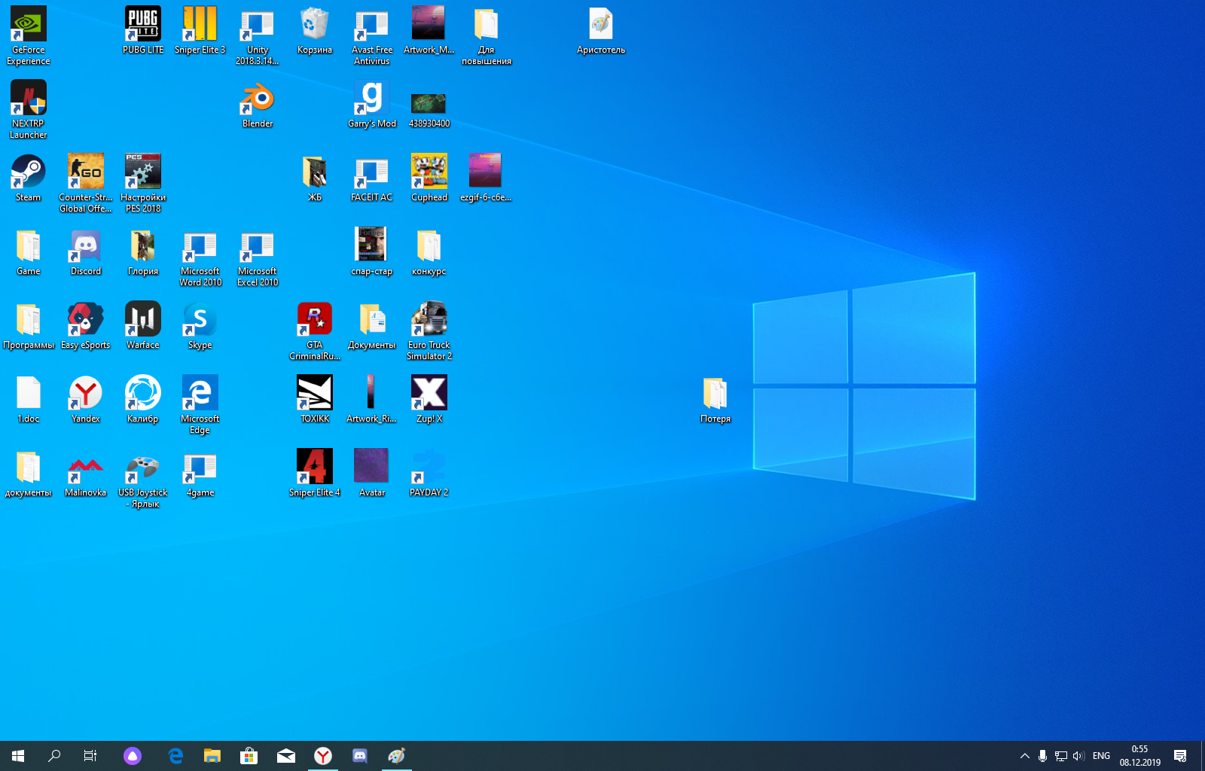Select the Artwork_Ri... image file
Viewport: 1205px width, 771px height.
tap(372, 399)
